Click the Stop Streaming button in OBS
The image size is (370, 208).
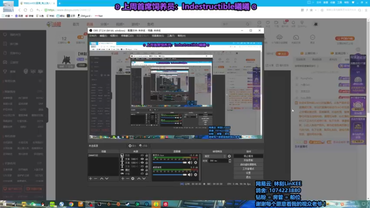tap(248, 156)
